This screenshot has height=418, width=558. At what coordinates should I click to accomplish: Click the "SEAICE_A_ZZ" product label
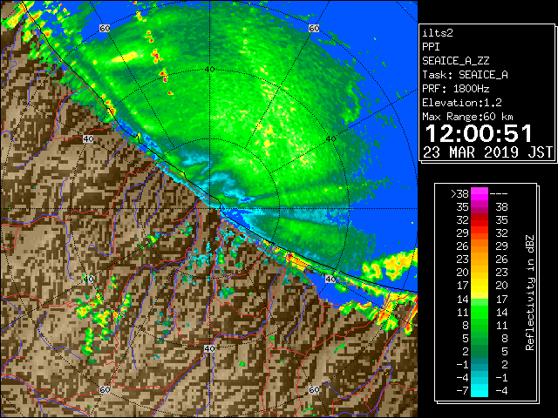click(x=456, y=61)
